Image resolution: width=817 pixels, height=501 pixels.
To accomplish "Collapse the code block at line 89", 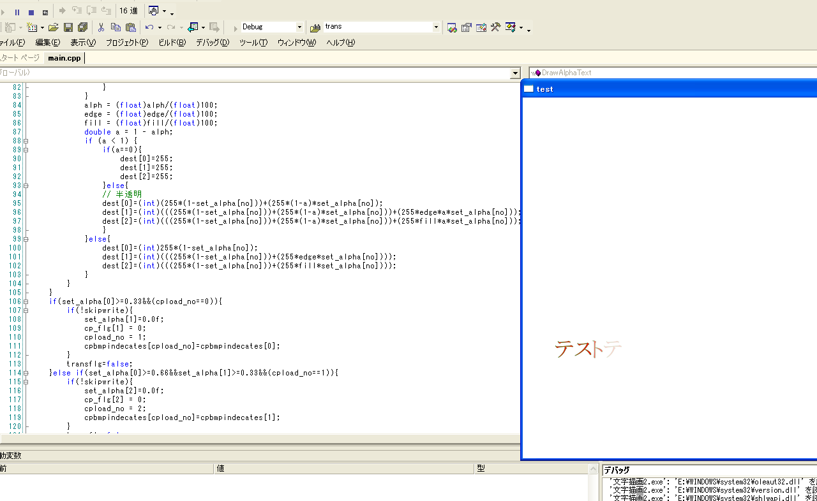I will pyautogui.click(x=26, y=150).
